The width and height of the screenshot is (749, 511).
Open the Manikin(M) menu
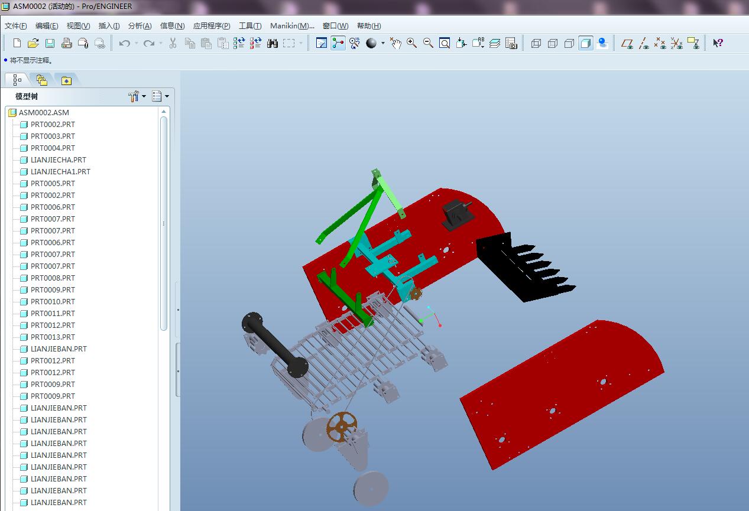coord(292,26)
